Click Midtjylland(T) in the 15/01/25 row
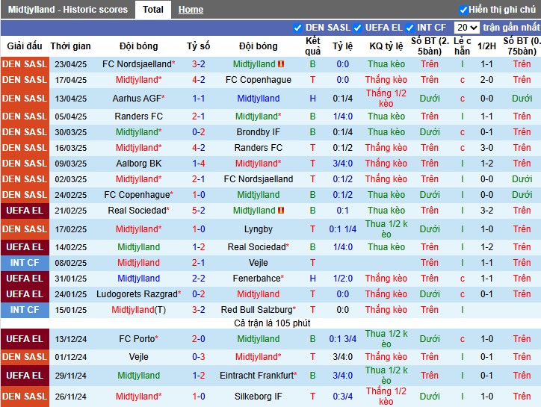Image resolution: width=541 pixels, height=407 pixels. pos(139,310)
